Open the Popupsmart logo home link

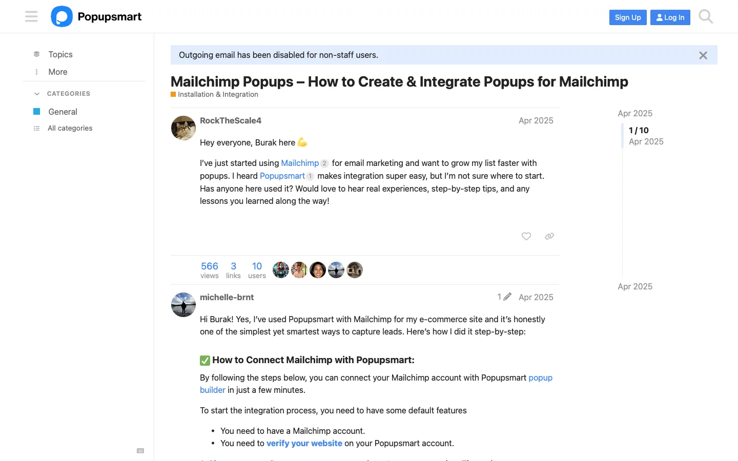(x=96, y=16)
